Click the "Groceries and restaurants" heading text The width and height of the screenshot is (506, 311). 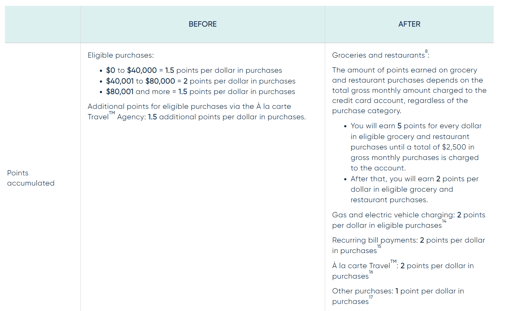[x=378, y=55]
